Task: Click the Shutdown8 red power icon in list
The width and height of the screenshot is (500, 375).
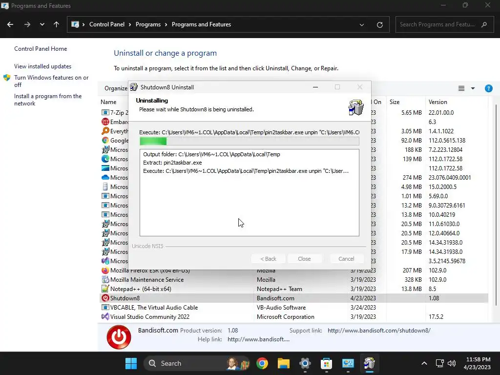Action: [105, 298]
